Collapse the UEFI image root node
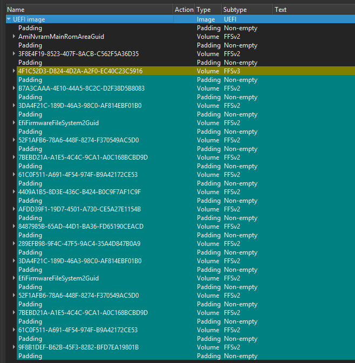Viewport: 355px width, 363px height. tap(9, 19)
